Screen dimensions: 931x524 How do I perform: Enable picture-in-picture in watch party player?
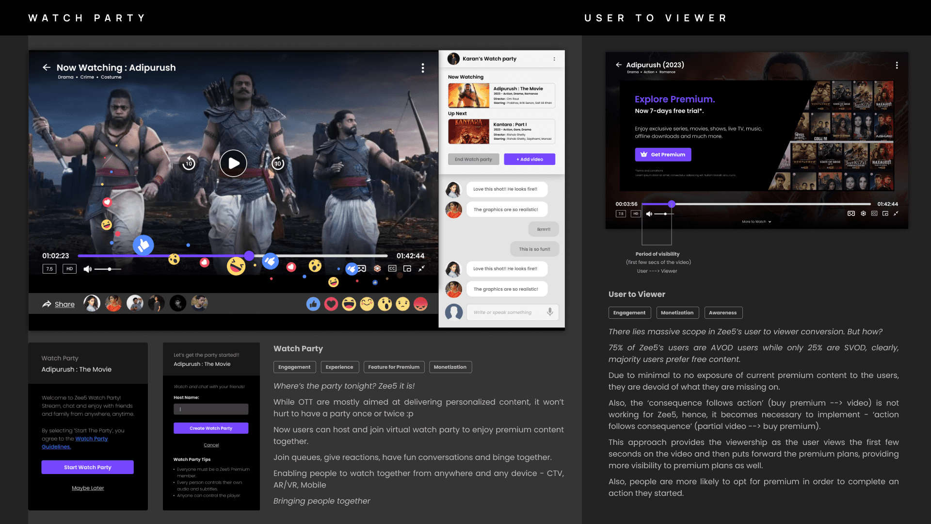tap(407, 268)
